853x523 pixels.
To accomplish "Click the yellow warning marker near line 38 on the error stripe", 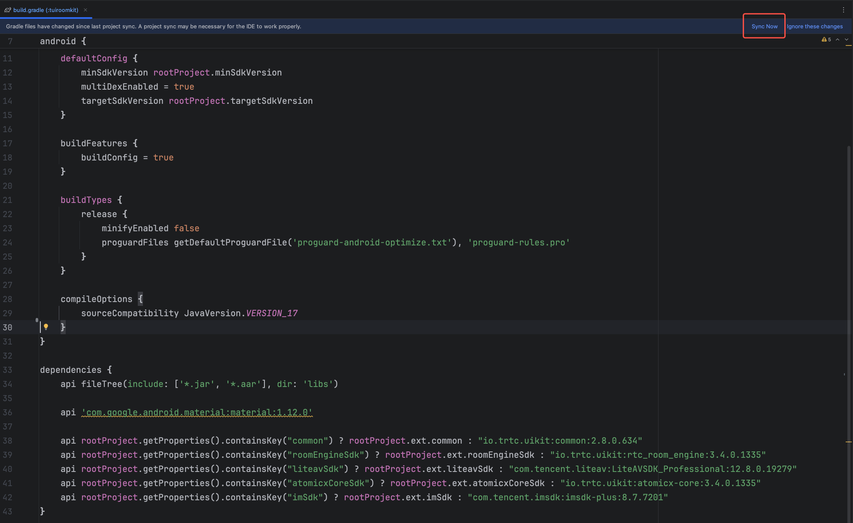I will click(x=848, y=441).
